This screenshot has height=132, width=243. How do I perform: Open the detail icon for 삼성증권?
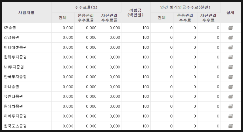pos(231,38)
